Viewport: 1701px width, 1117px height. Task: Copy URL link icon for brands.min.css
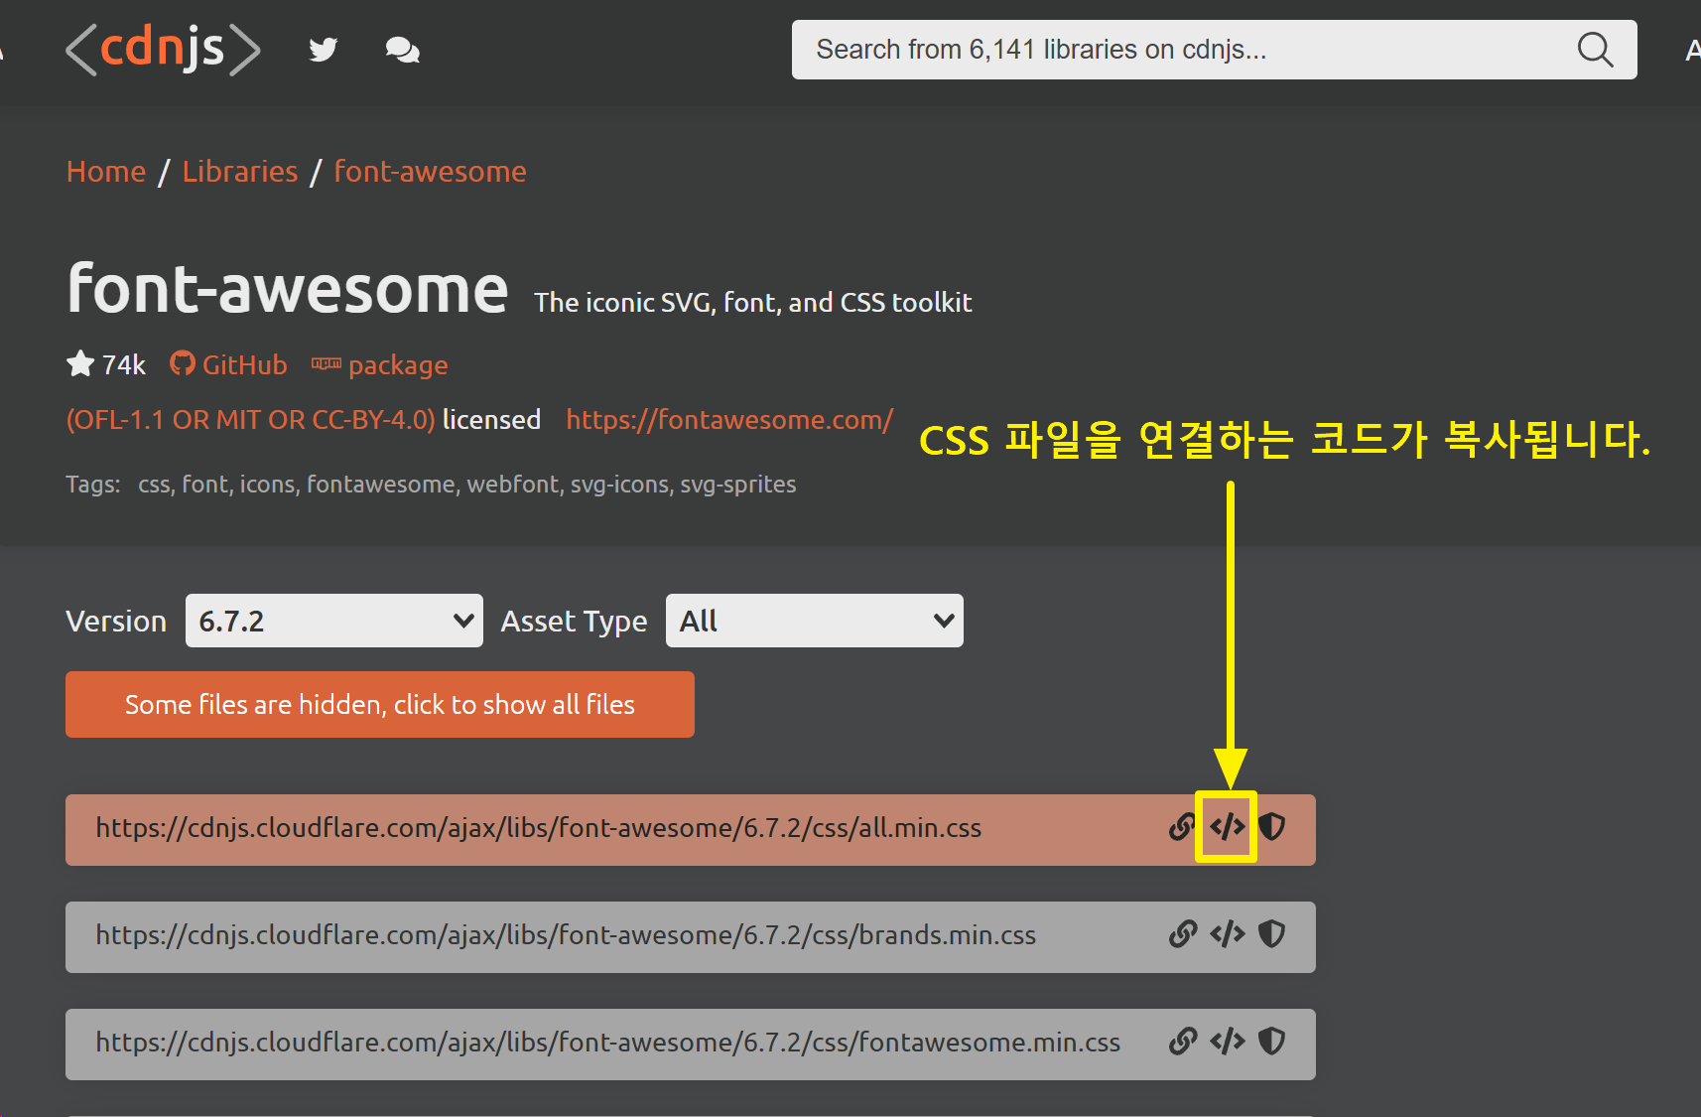1182,933
